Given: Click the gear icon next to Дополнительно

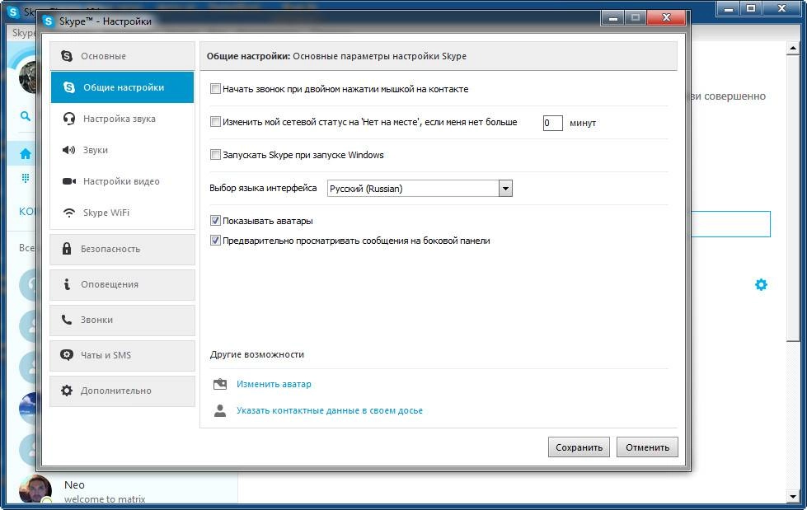Looking at the screenshot, I should coord(67,391).
